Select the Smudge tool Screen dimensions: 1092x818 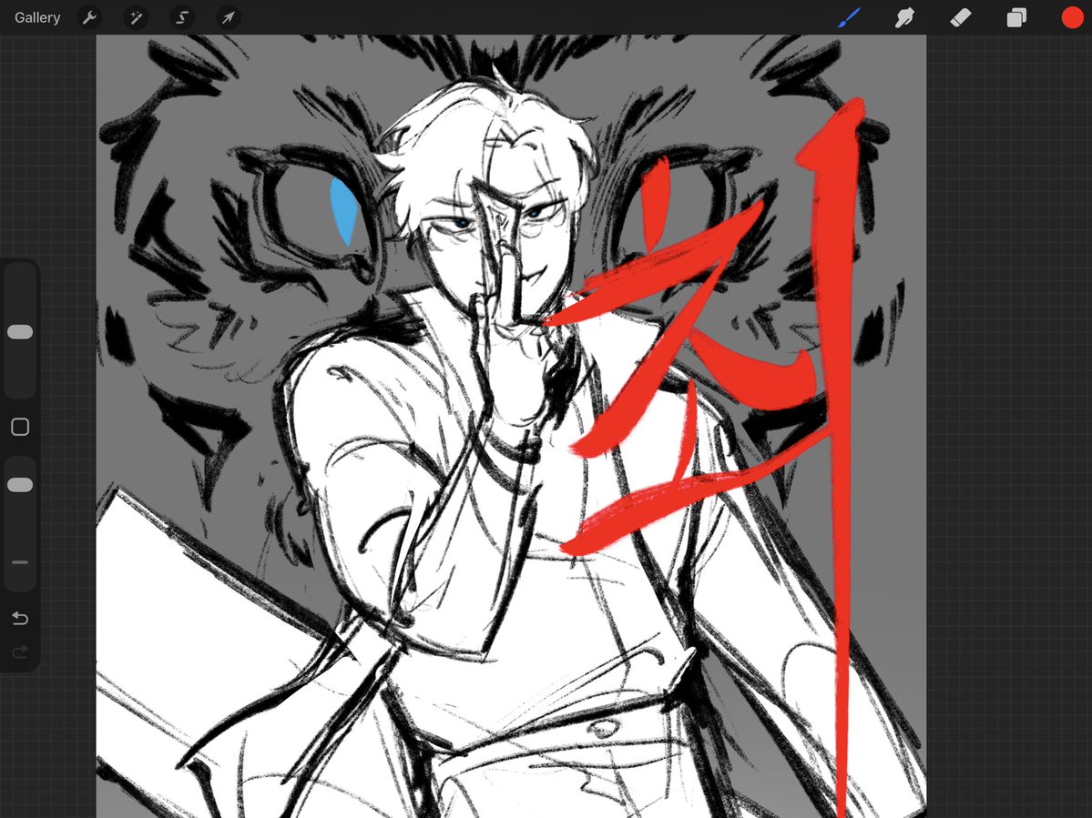[904, 17]
